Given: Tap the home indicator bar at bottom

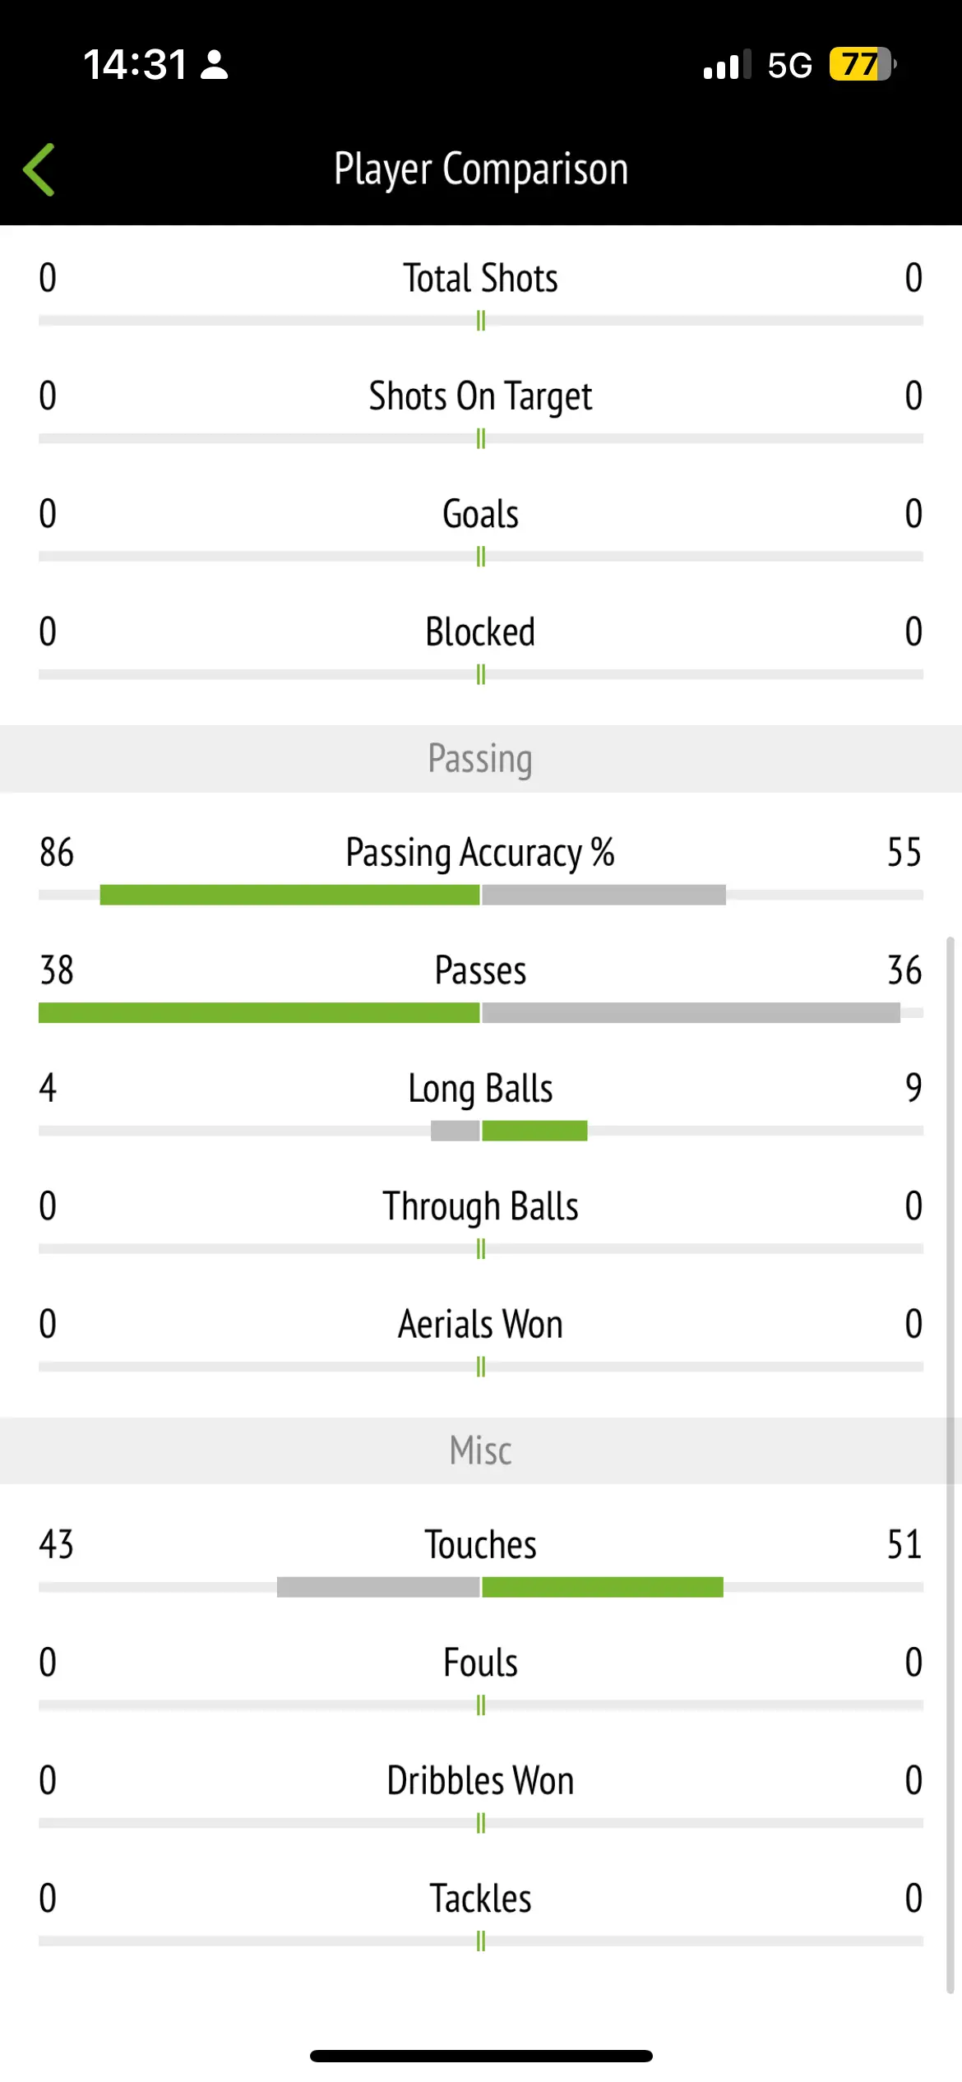Looking at the screenshot, I should coord(481,2056).
